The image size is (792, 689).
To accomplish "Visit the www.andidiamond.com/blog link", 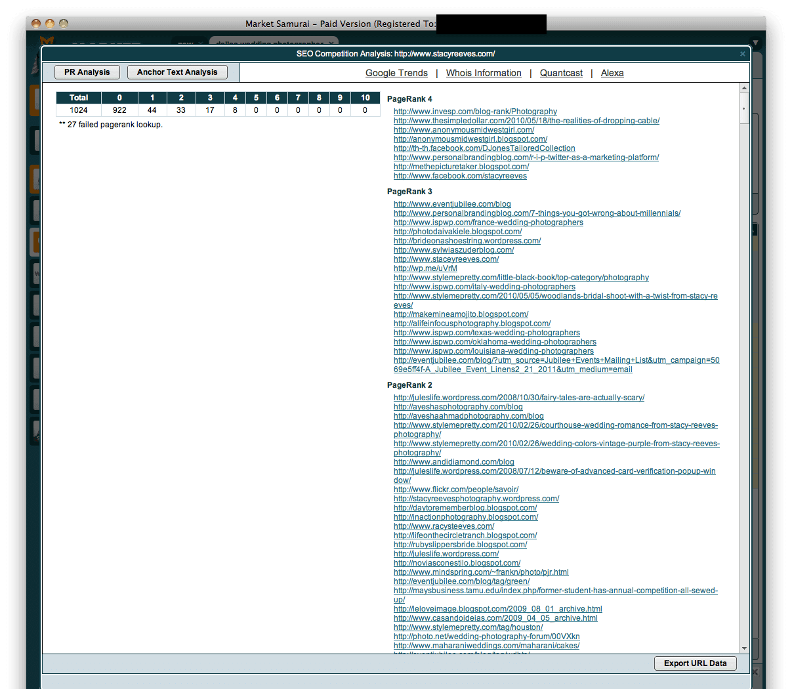I will point(454,462).
